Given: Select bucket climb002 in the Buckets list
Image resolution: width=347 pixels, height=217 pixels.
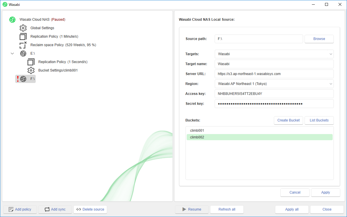Looking at the screenshot, I should pyautogui.click(x=260, y=137).
